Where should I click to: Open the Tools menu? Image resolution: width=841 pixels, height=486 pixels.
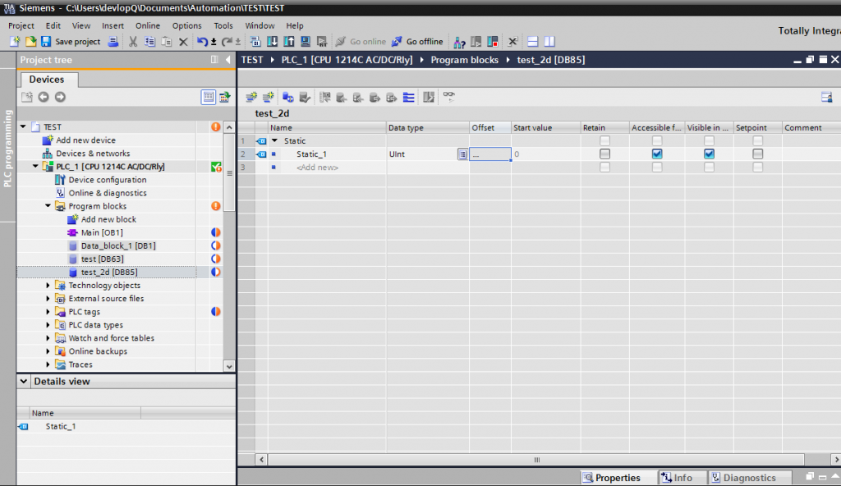tap(223, 25)
